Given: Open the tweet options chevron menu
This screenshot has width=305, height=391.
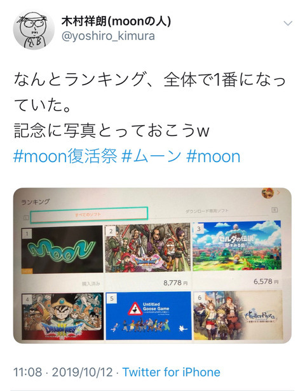Looking at the screenshot, I should click(288, 24).
